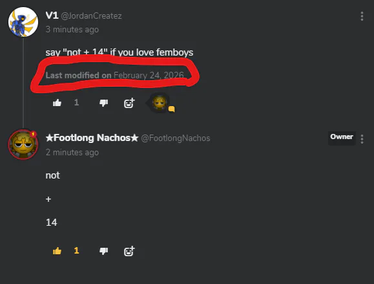
Task: Open V1's comment three-dot options menu
Action: pyautogui.click(x=362, y=16)
